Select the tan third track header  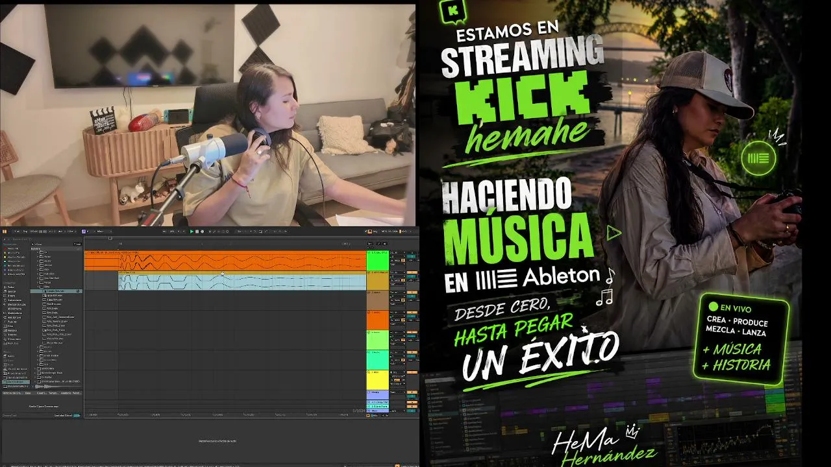377,300
